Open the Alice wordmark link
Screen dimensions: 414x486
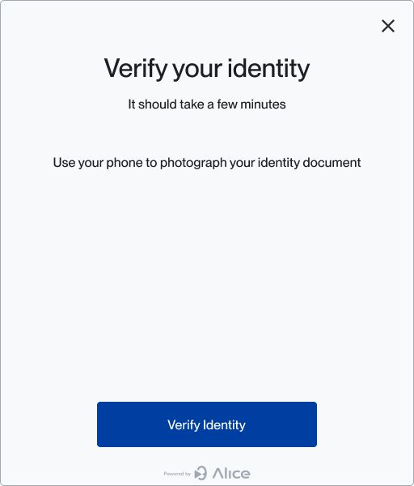pyautogui.click(x=231, y=473)
